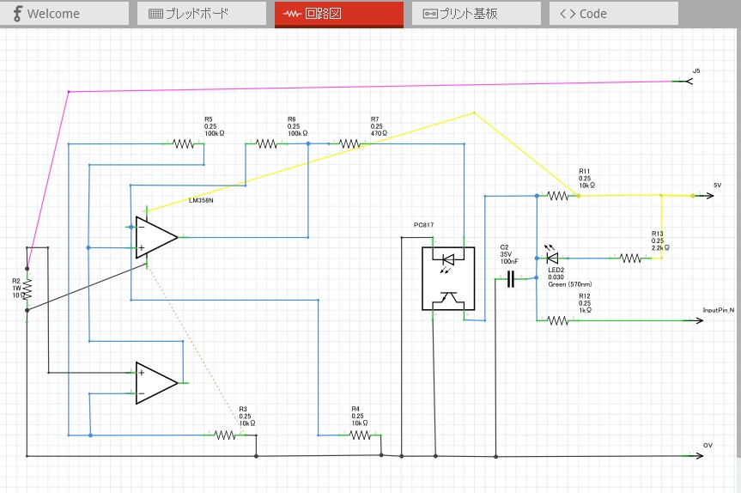The width and height of the screenshot is (741, 493).
Task: Click the 5V output connector arrow
Action: (704, 196)
